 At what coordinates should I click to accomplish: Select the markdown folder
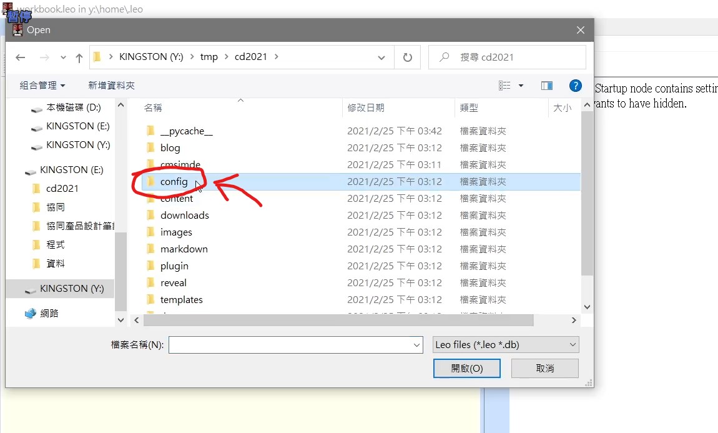(x=184, y=249)
